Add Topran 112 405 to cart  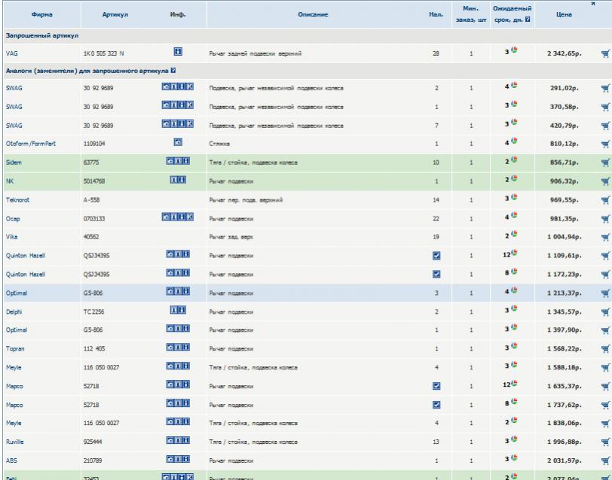(x=605, y=349)
